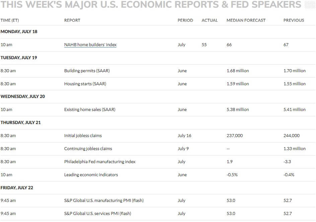Viewport: 316px width, 222px height.
Task: Open the NAHB home builders' index link
Action: pyautogui.click(x=90, y=45)
